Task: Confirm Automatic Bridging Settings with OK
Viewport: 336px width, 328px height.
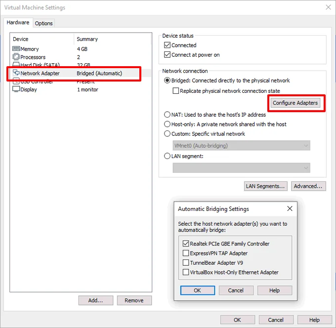Action: click(x=197, y=290)
